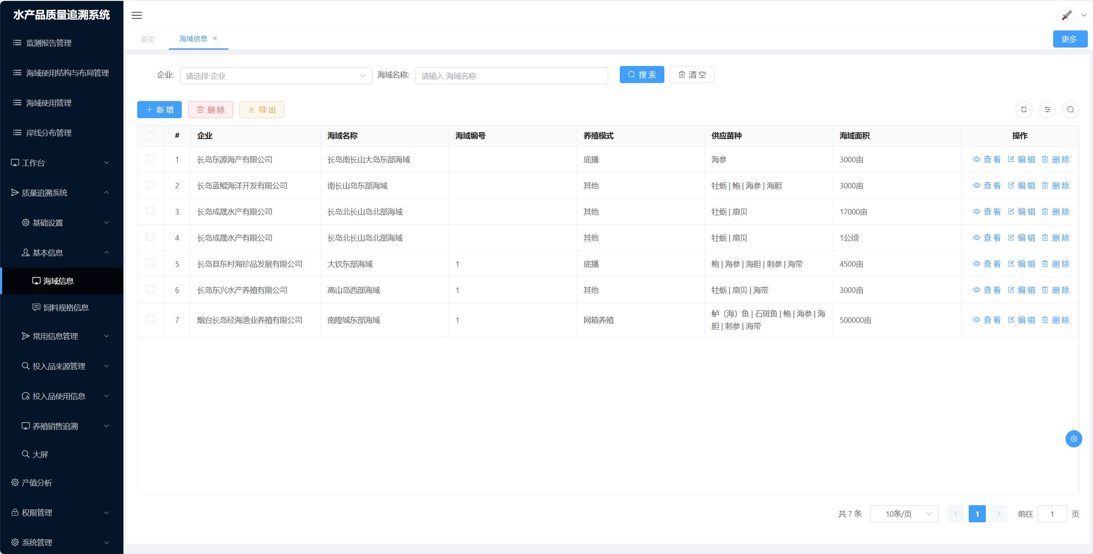Viewport: 1093px width, 554px height.
Task: Click delete trash icon for row 7
Action: tap(1045, 320)
